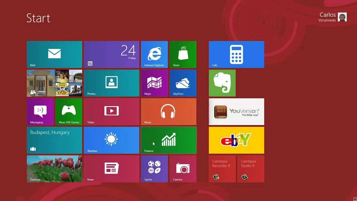Open the Weather tile
Viewport: 357px width, 201px height.
(112, 140)
